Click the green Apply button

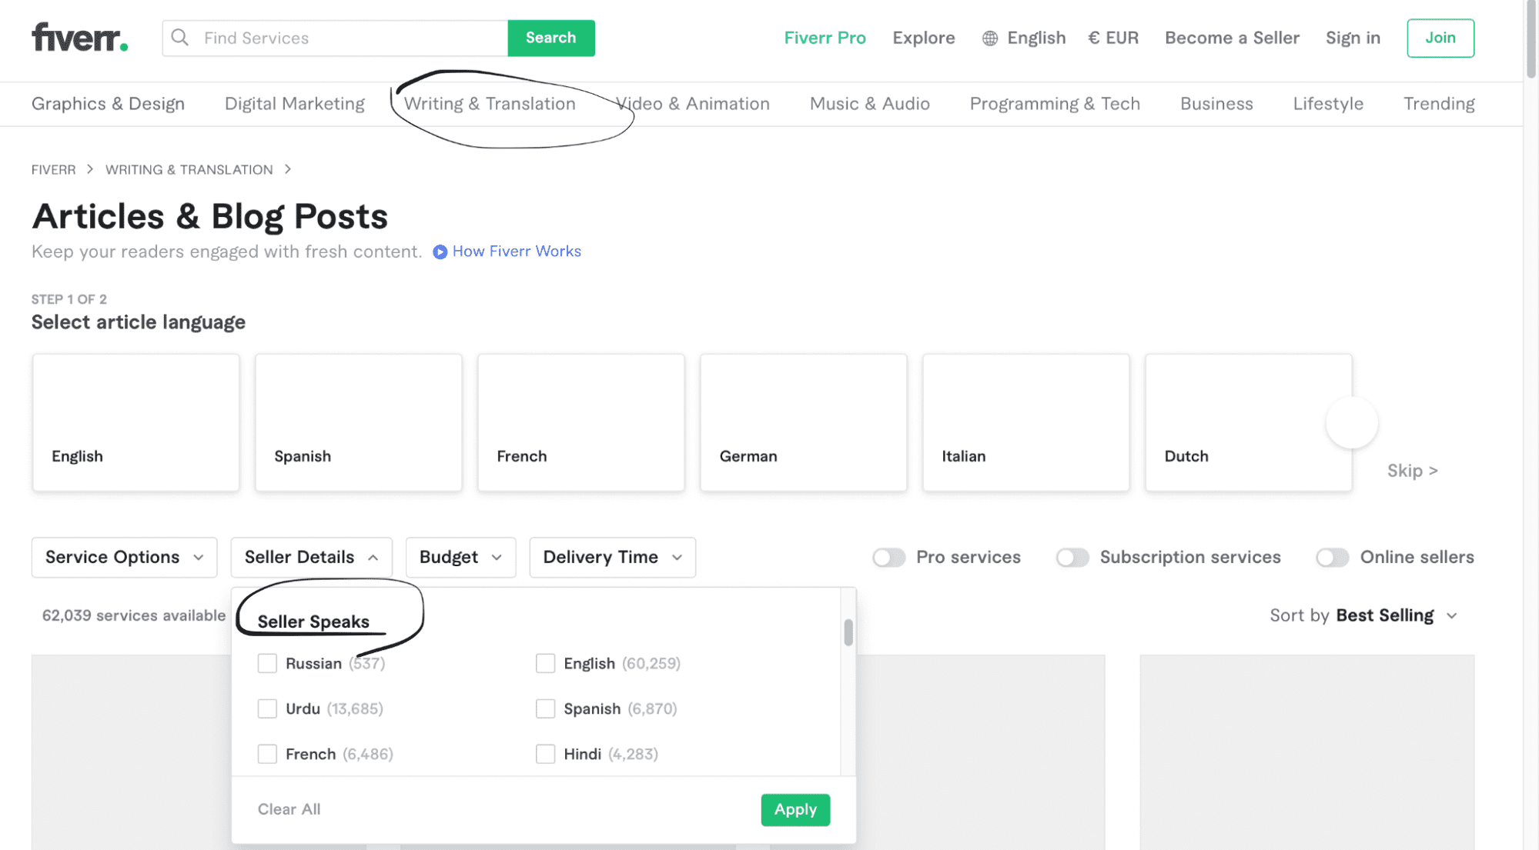click(795, 809)
